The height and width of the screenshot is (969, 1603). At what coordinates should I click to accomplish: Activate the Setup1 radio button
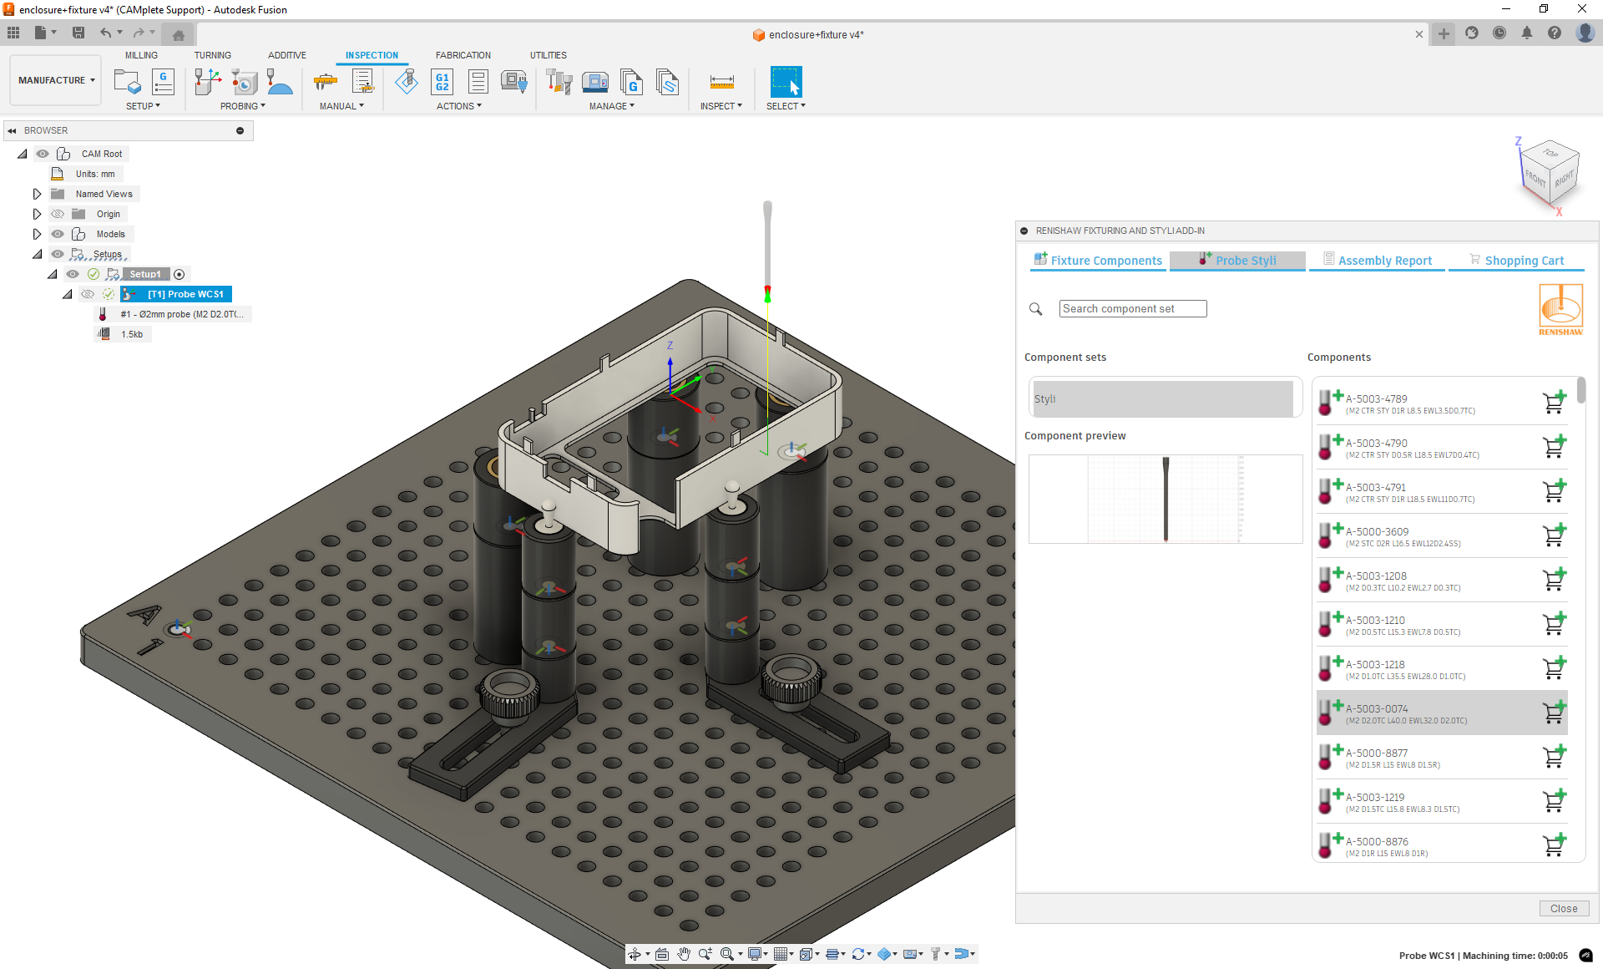[179, 274]
